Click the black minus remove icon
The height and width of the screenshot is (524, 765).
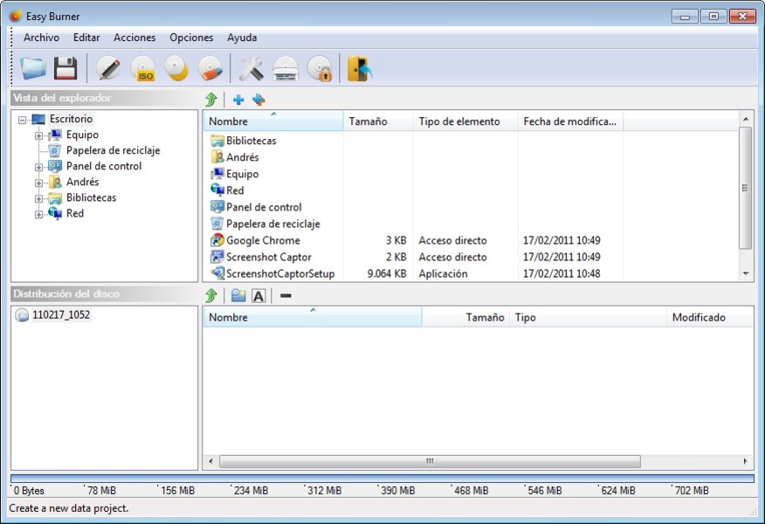pos(286,296)
